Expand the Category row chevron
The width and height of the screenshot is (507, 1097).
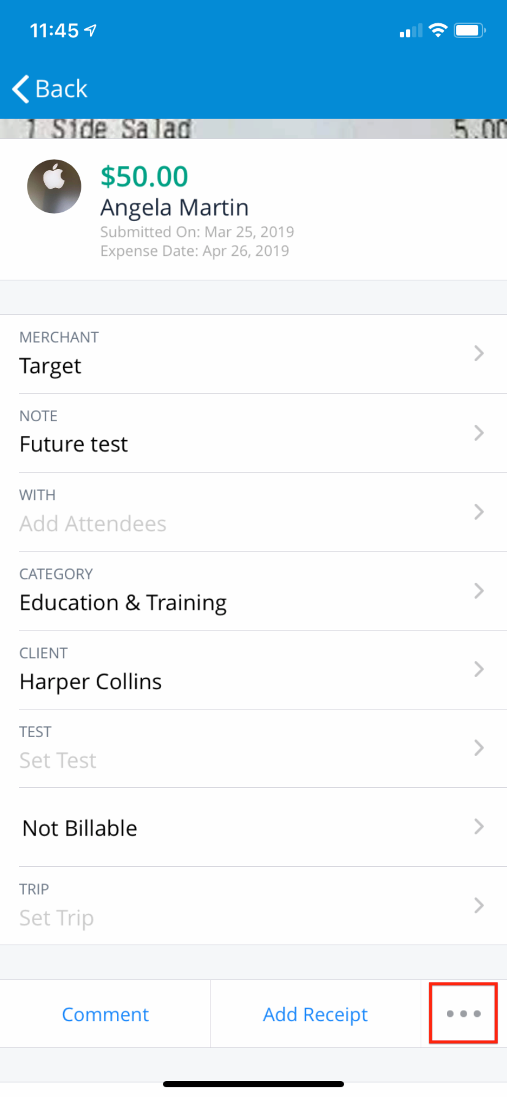tap(479, 591)
